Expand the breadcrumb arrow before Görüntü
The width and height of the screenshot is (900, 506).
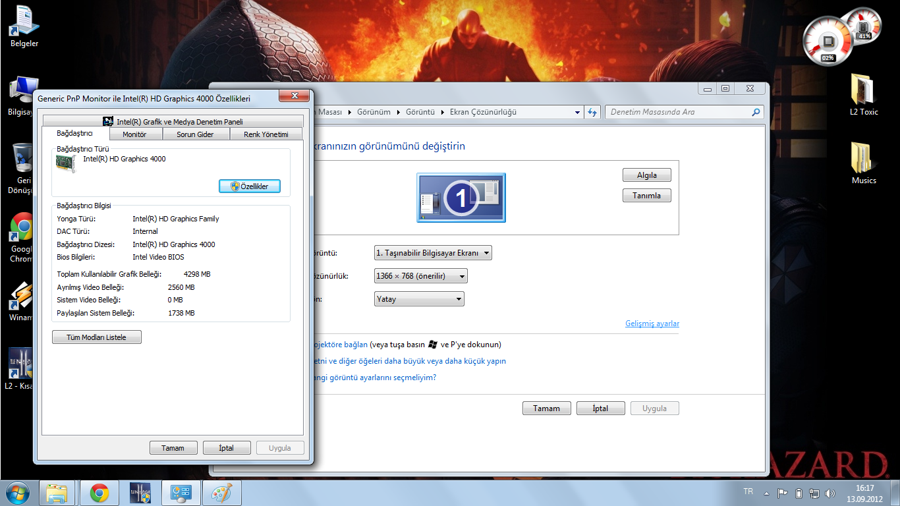[x=399, y=113]
